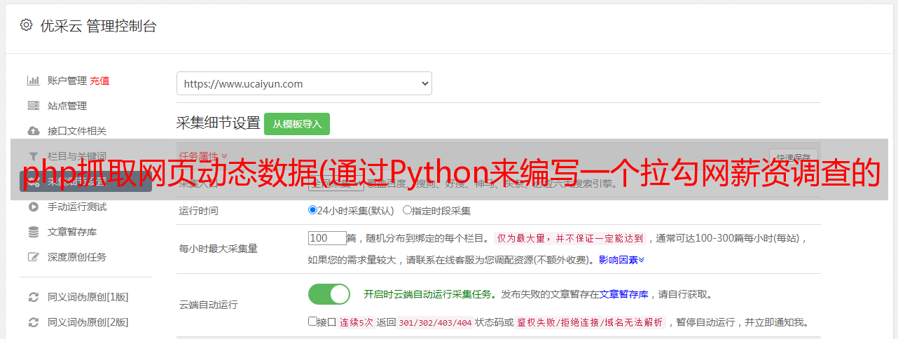Select the 24小时采集(默认) radio button

pos(312,209)
